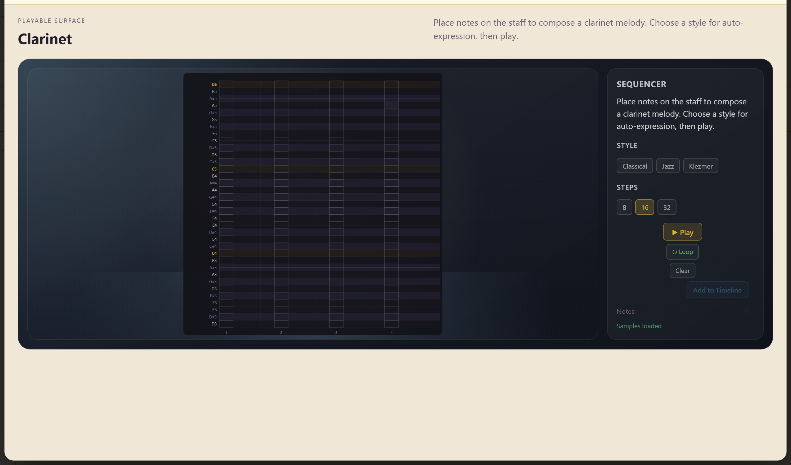Start playback with the Play button
791x465 pixels.
pos(682,232)
